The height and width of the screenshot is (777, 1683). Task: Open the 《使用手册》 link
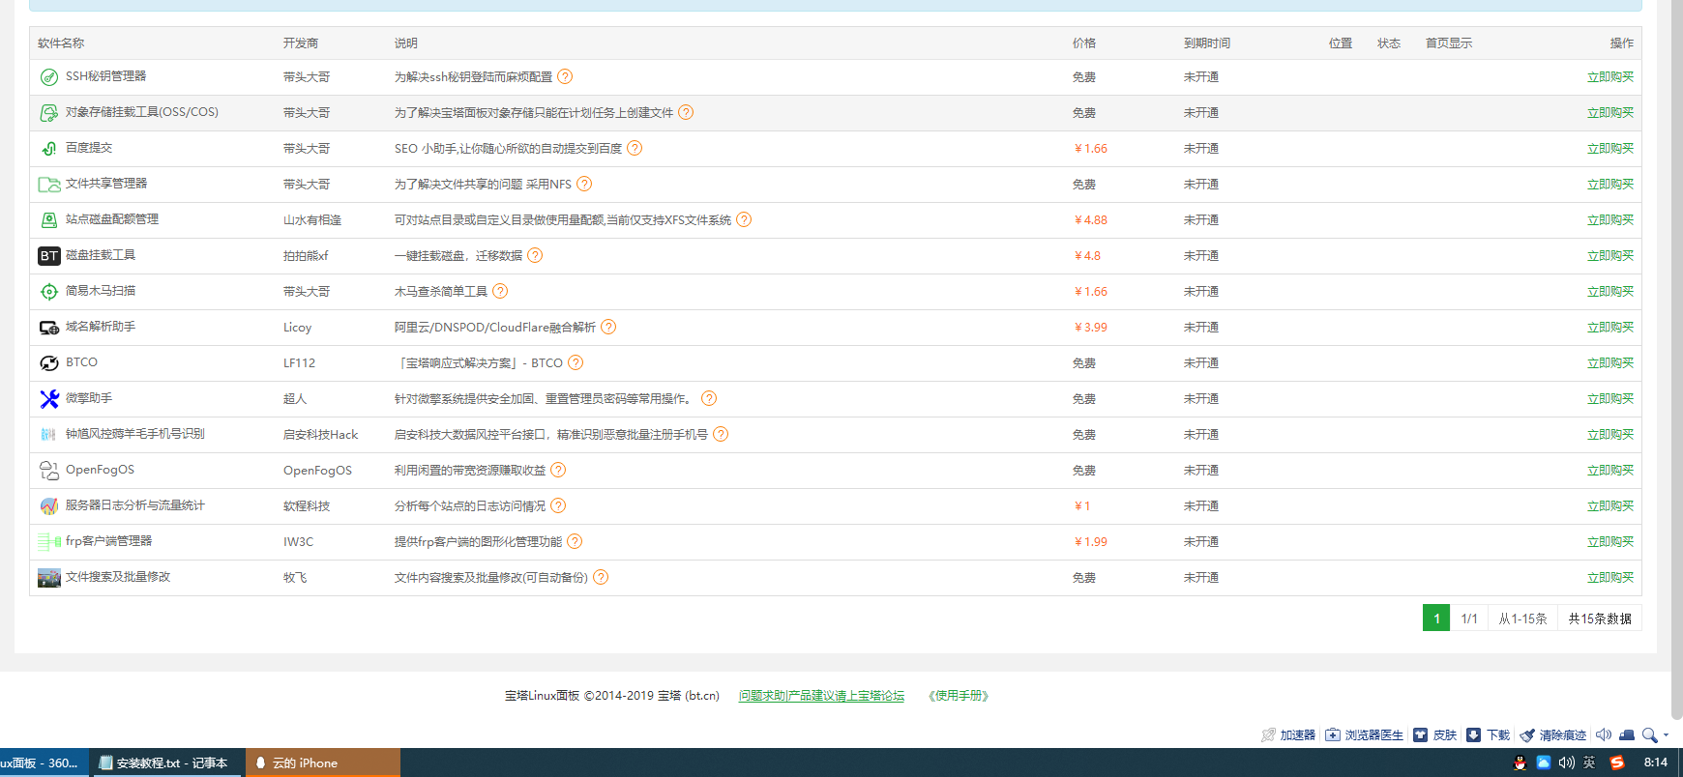[959, 696]
